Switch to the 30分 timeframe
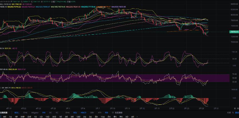239x118 pixels. pos(54,117)
